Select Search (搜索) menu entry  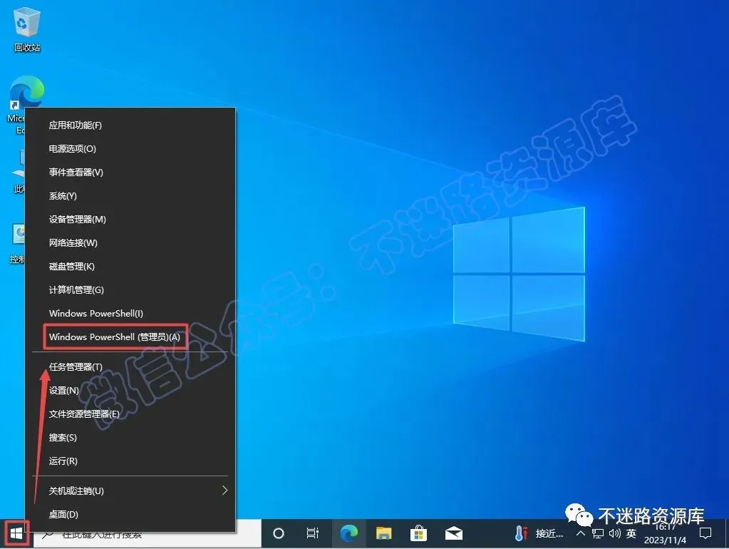click(x=130, y=437)
